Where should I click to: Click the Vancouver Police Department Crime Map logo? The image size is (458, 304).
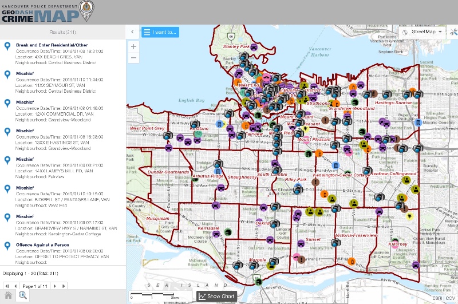click(48, 12)
